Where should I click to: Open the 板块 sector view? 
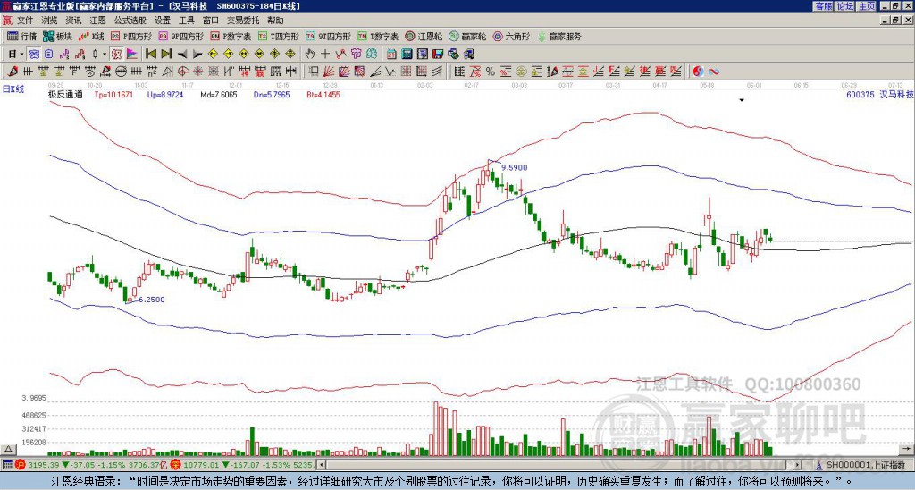[x=56, y=36]
